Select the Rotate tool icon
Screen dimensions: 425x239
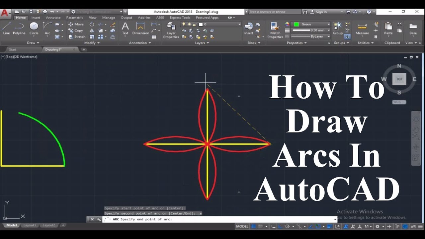click(92, 24)
